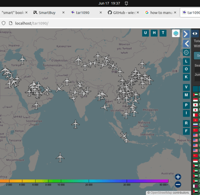Screen dimensions: 200x195
Task: Zoom out with the minus button
Action: [x=178, y=184]
